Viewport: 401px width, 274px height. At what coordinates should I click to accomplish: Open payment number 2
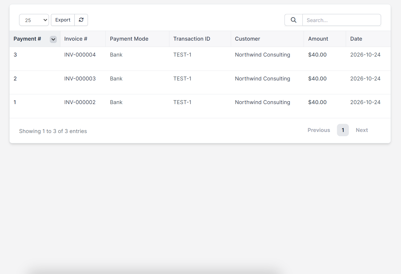[15, 79]
